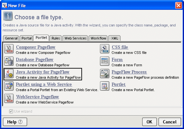The image size is (184, 129).
Task: Choose the Java Activity for PageFlow icon
Action: 9,73
